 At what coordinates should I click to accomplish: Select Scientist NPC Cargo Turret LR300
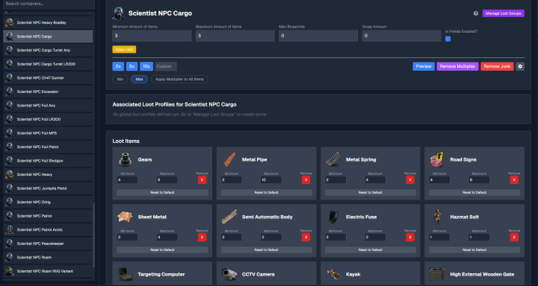tap(48, 64)
